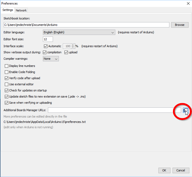Image resolution: width=192 pixels, height=177 pixels.
Task: Click the 'Compiler warnings:' label
Action: click(16, 59)
